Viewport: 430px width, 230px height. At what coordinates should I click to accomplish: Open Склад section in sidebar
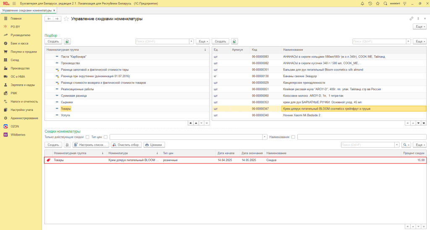15,60
